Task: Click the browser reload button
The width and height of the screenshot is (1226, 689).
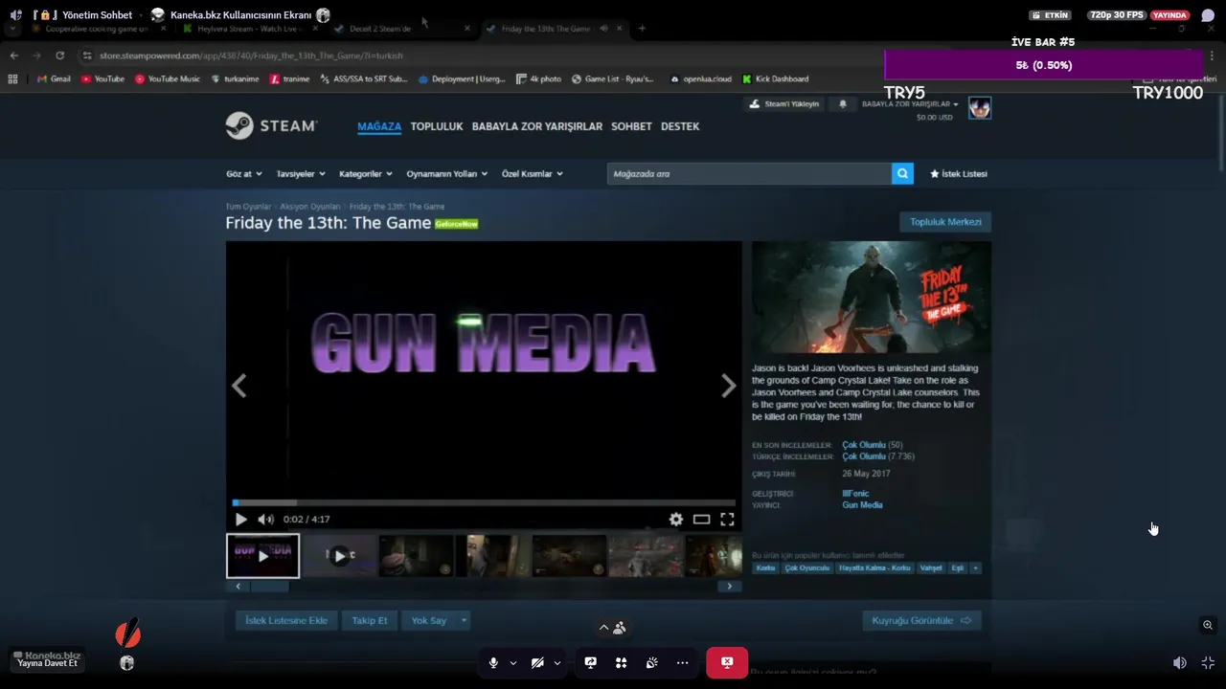Action: point(59,56)
